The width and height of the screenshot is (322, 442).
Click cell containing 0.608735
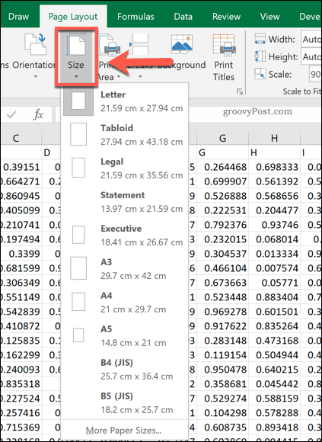(222, 427)
